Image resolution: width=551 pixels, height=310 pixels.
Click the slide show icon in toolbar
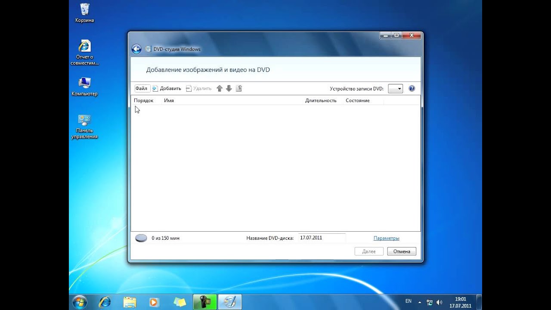[239, 88]
